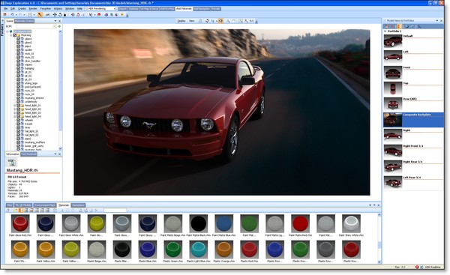Select the Front view thumbnail
The width and height of the screenshot is (450, 275).
393,72
